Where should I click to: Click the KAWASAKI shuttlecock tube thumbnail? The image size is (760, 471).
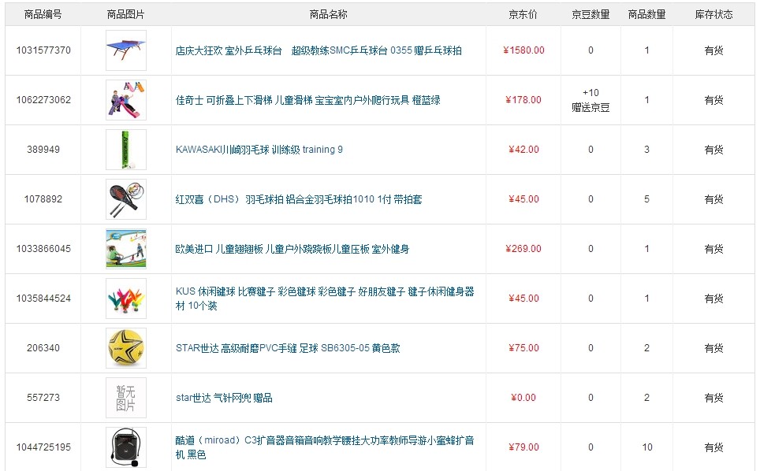[126, 150]
